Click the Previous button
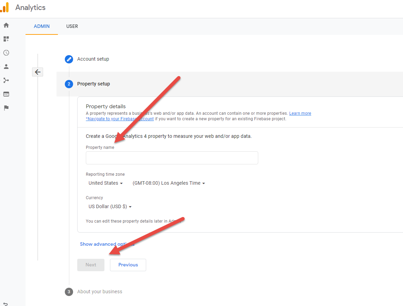The width and height of the screenshot is (403, 306). (128, 265)
